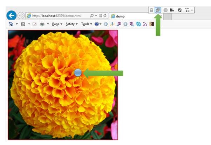Click the pause circle icon in floating toolbar
Screen dimensions: 211x145
[165, 10]
